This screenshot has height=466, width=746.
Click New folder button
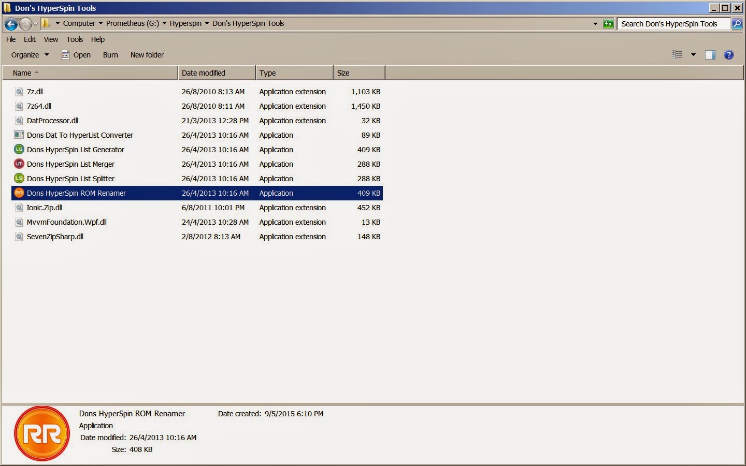pos(147,55)
